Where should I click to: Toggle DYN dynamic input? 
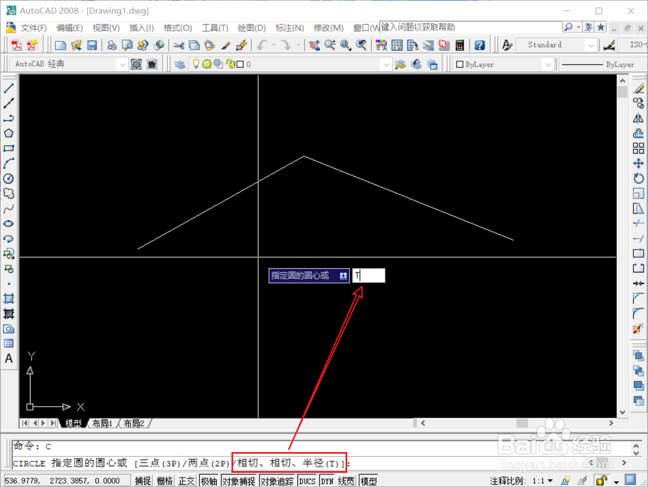pyautogui.click(x=328, y=481)
